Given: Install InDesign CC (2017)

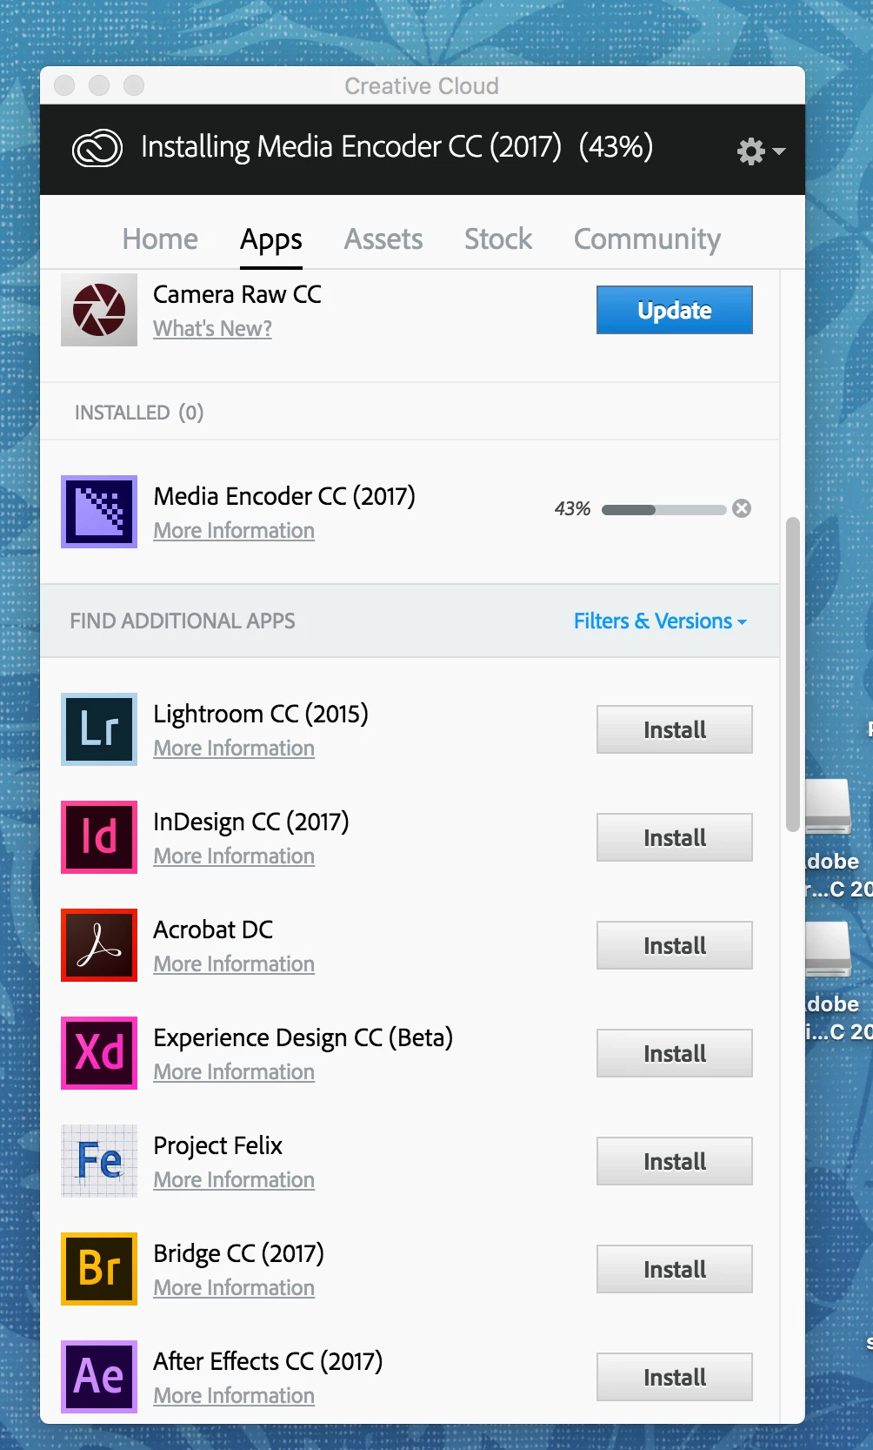Looking at the screenshot, I should (675, 837).
